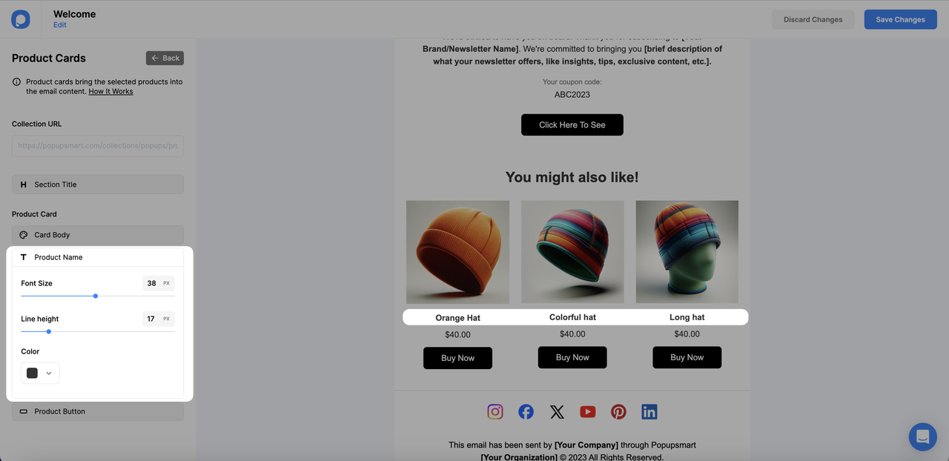Click the Back button
This screenshot has width=949, height=461.
(165, 58)
